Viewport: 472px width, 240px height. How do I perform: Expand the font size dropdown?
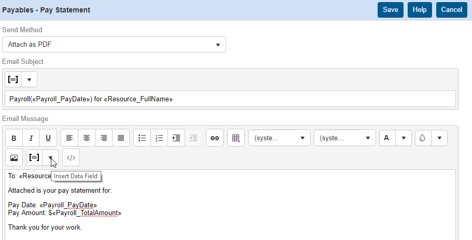(345, 138)
